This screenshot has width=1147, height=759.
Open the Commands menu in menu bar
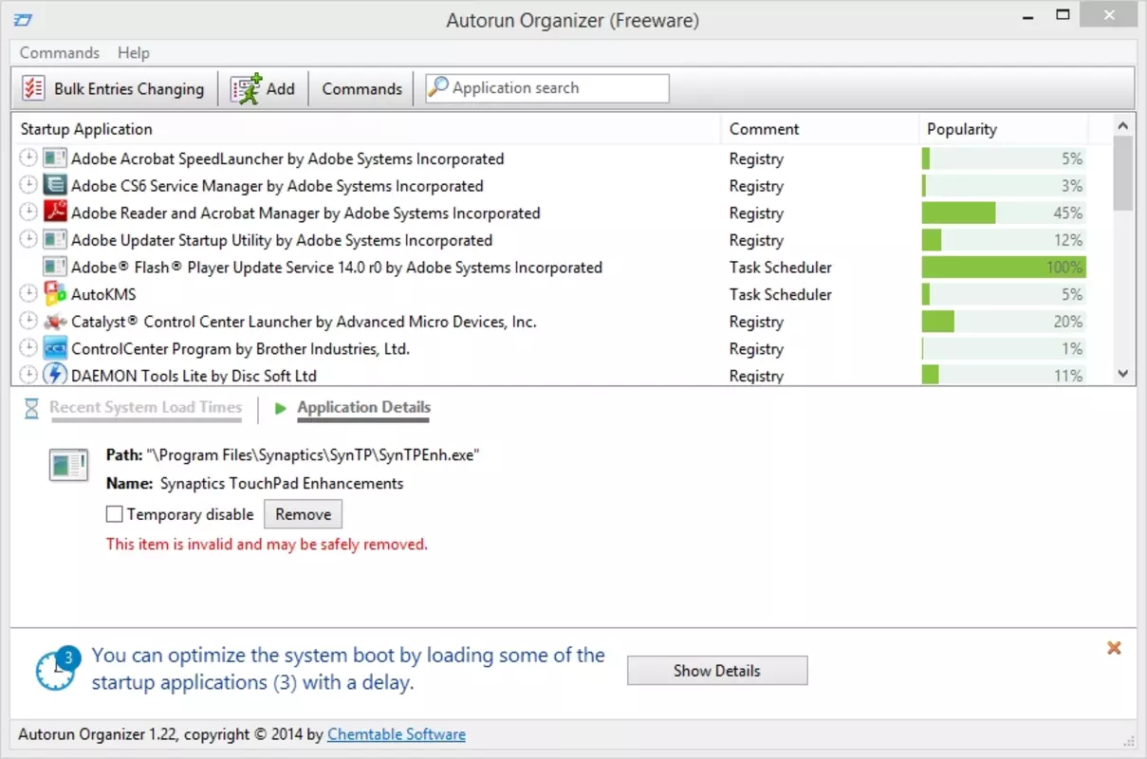click(60, 53)
